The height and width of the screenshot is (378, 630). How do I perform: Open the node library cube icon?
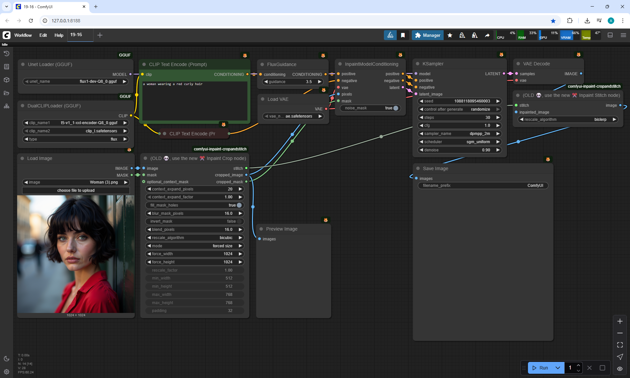pyautogui.click(x=7, y=80)
